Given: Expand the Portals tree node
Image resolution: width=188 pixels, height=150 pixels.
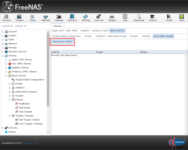Looking at the screenshot, I should point(10,84).
